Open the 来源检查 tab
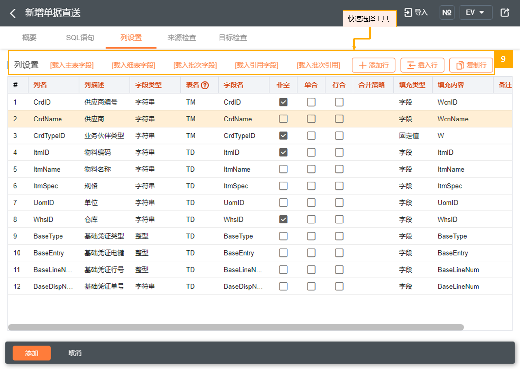This screenshot has width=520, height=369. (182, 38)
